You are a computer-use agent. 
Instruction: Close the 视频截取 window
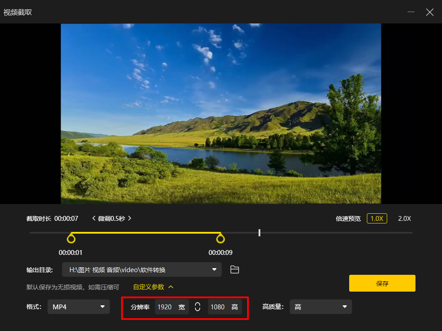click(430, 12)
